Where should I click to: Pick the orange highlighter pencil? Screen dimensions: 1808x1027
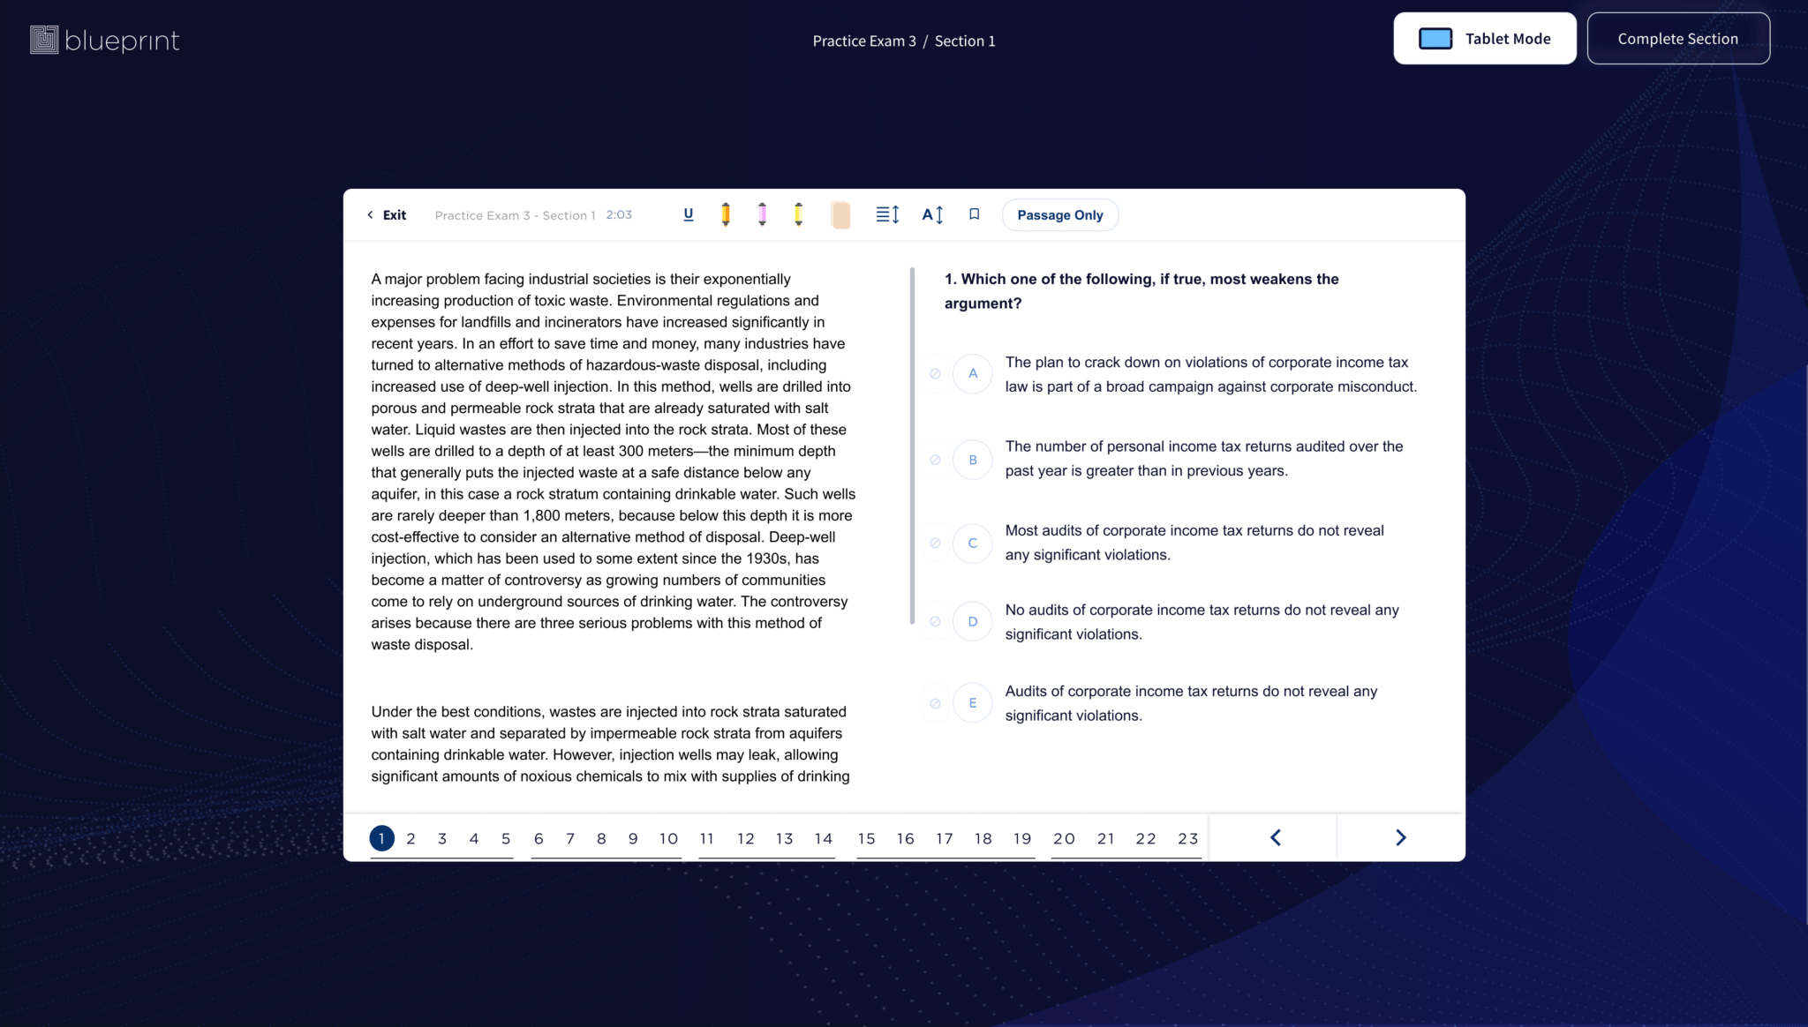726,214
